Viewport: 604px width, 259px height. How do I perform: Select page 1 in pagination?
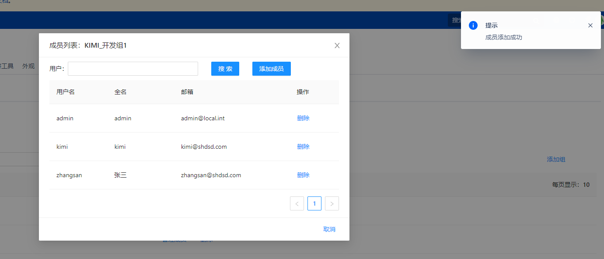point(314,203)
